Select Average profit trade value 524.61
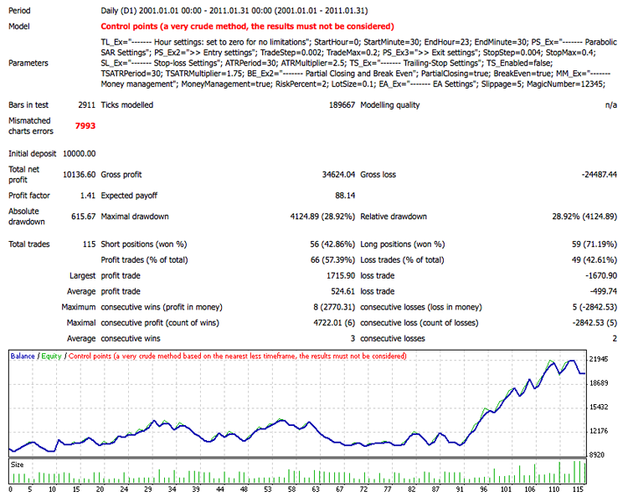628x497 pixels. (342, 291)
